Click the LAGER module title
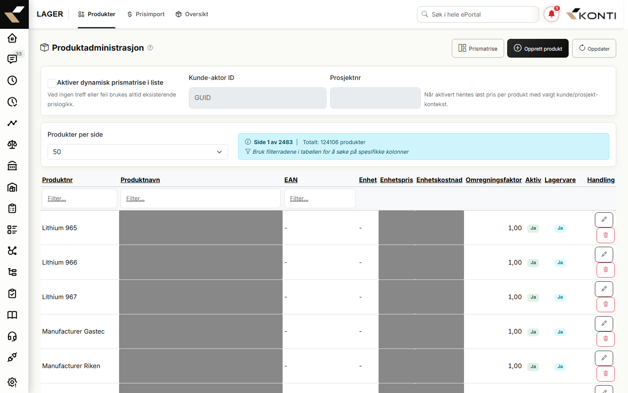 (x=50, y=14)
